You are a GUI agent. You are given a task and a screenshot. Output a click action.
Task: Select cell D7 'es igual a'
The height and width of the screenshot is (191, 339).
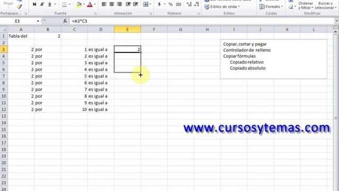pos(101,76)
